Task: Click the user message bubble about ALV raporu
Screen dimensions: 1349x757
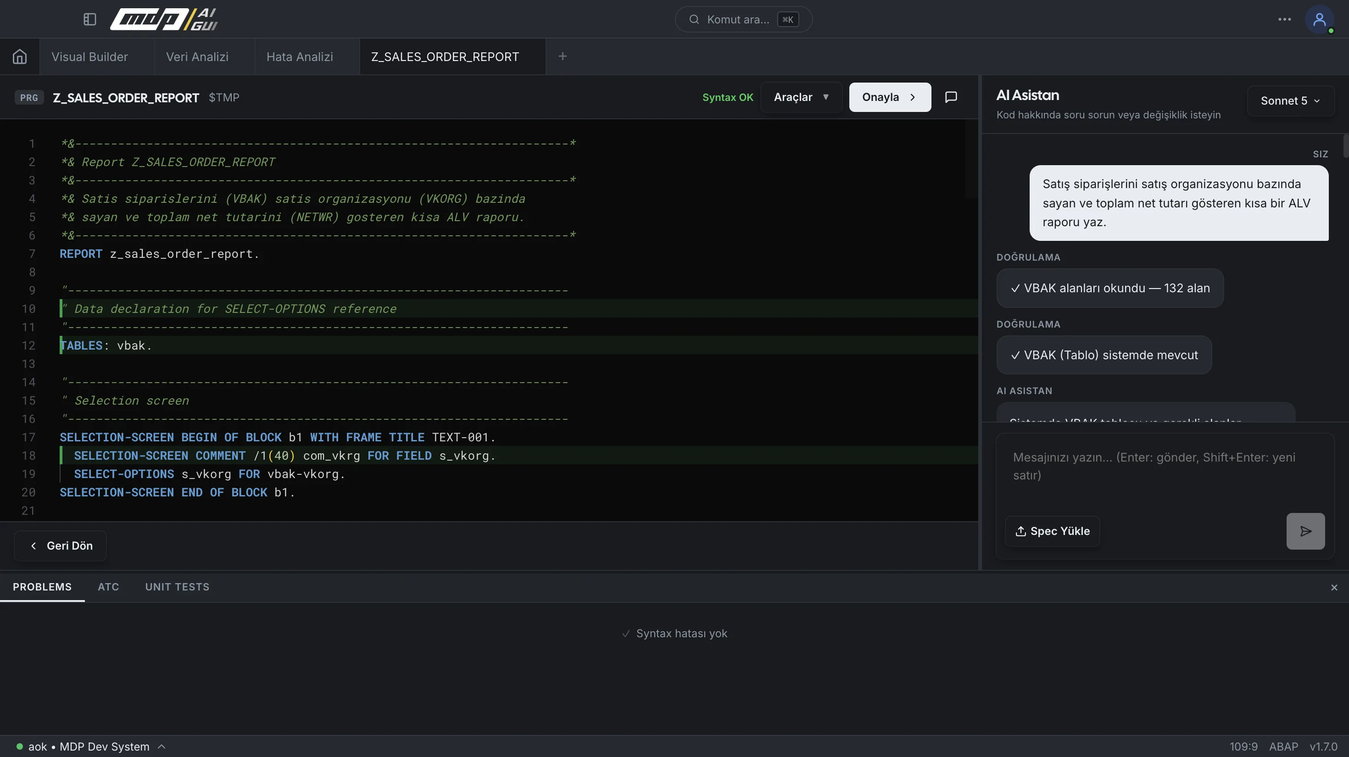Action: point(1179,203)
